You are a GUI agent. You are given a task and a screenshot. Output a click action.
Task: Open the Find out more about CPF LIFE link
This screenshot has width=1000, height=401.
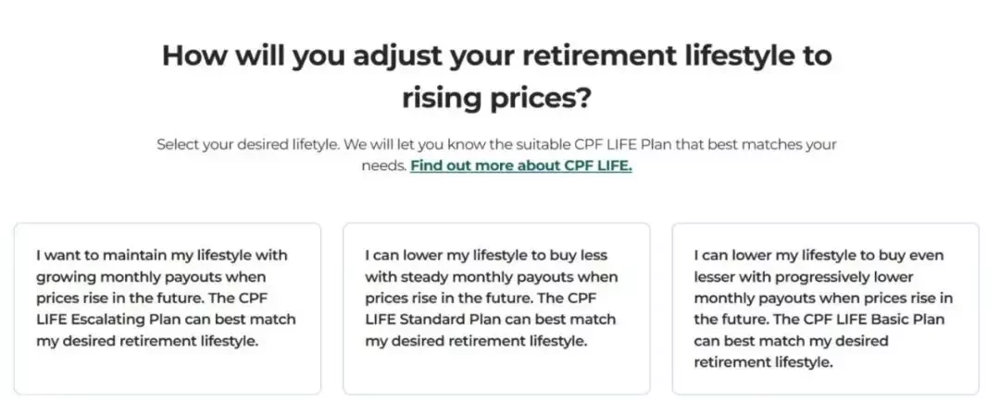point(521,165)
